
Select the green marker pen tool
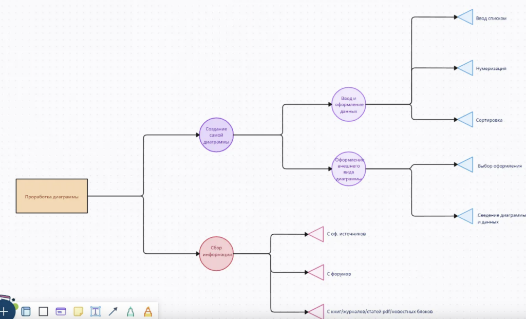click(130, 312)
